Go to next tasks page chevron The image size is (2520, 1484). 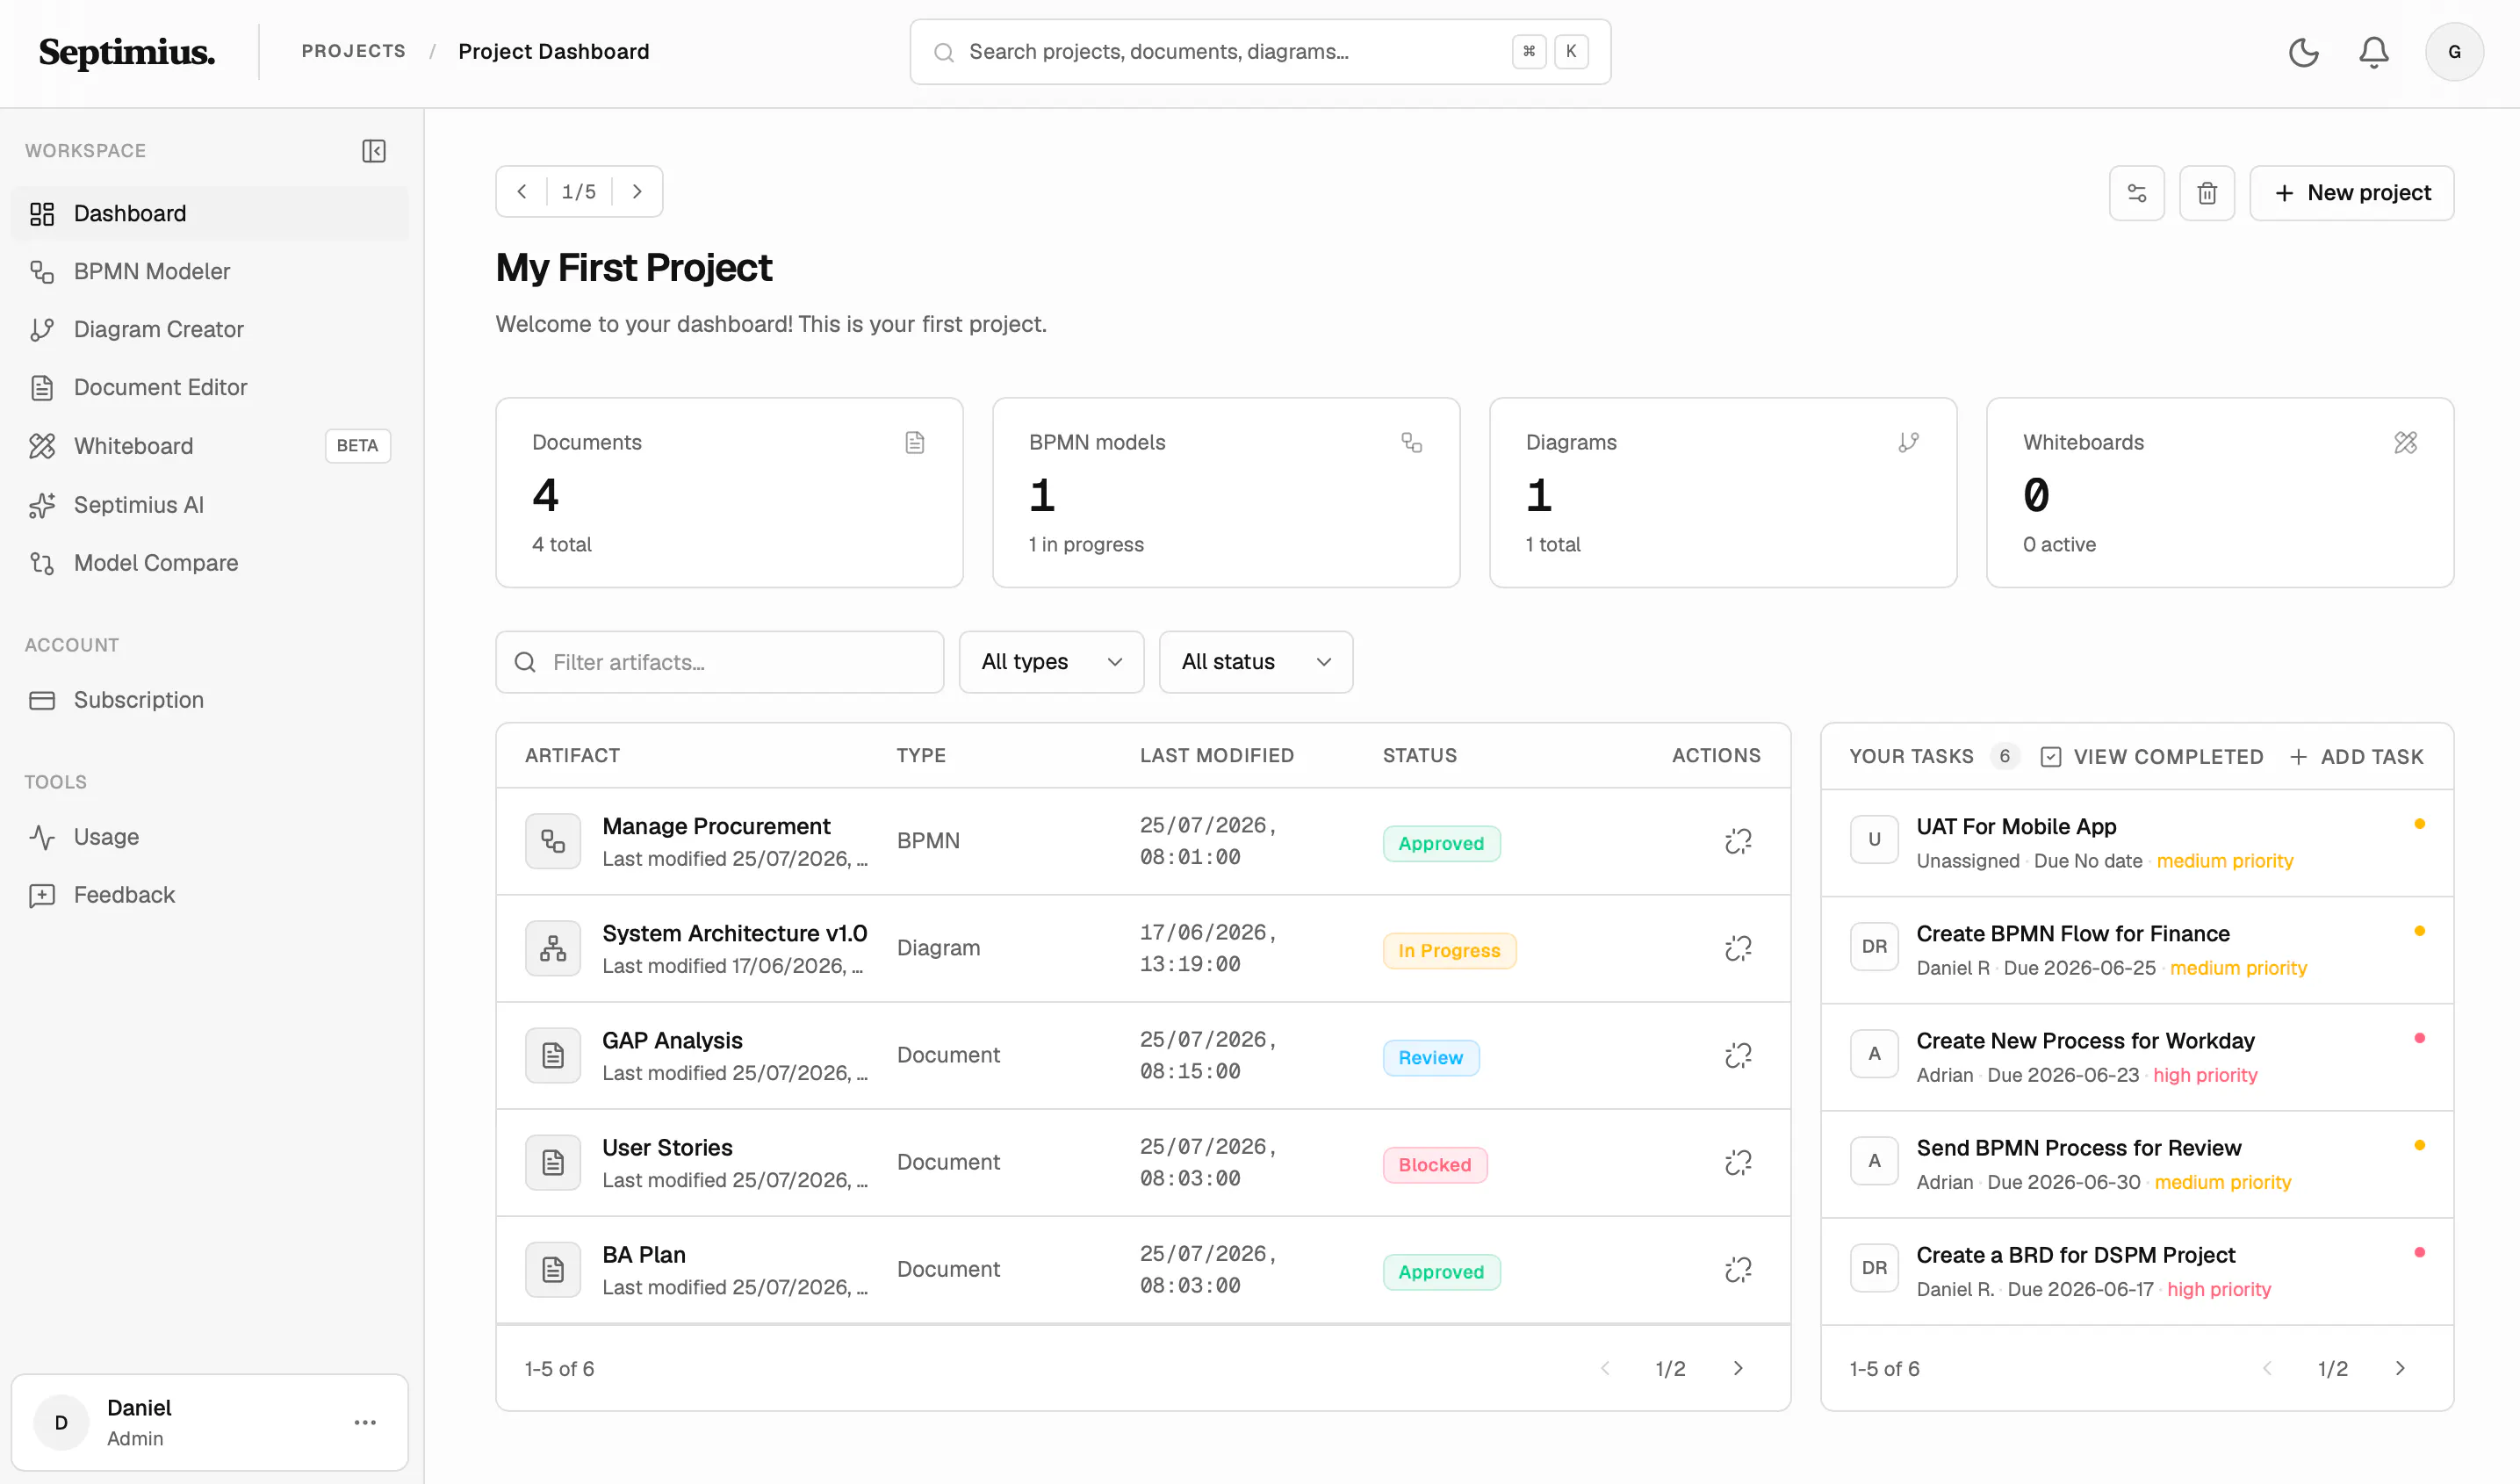(x=2400, y=1368)
